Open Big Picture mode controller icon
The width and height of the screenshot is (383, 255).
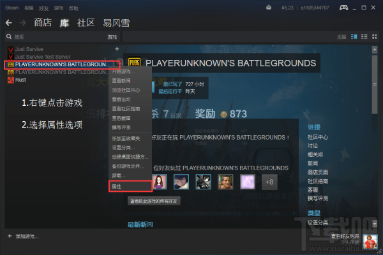343,8
